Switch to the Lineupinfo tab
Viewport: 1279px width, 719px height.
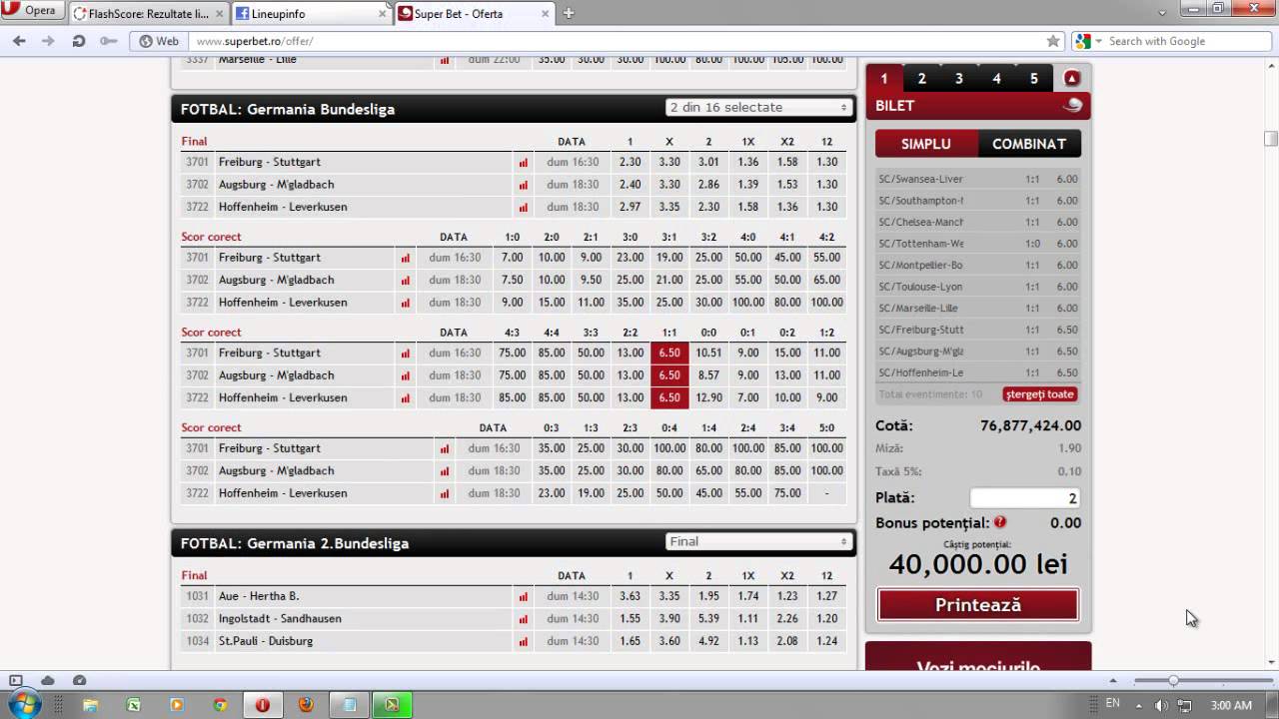pyautogui.click(x=311, y=14)
